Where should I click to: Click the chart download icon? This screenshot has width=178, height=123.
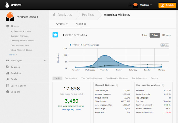click(x=167, y=45)
